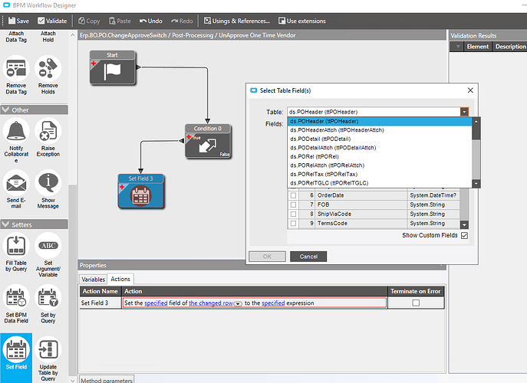Select Attach Data Tag palette item
This screenshot has height=383, width=527.
tap(16, 37)
